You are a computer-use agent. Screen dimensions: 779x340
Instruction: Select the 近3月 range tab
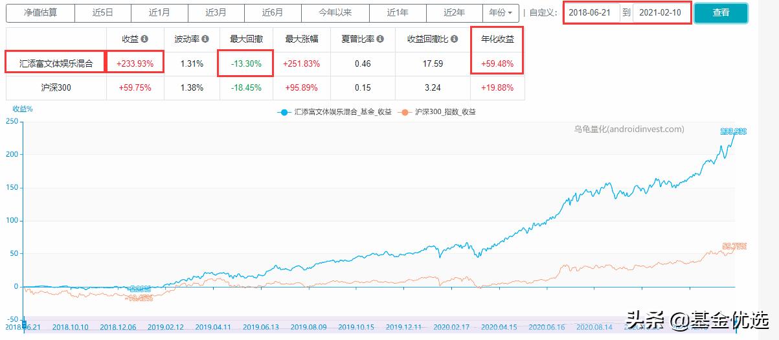tap(216, 12)
